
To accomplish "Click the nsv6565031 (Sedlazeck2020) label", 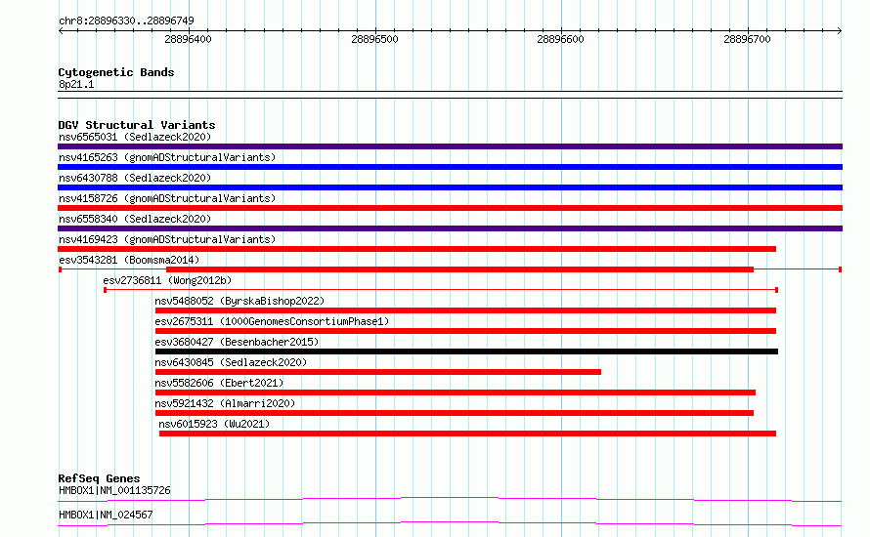I will click(x=135, y=137).
